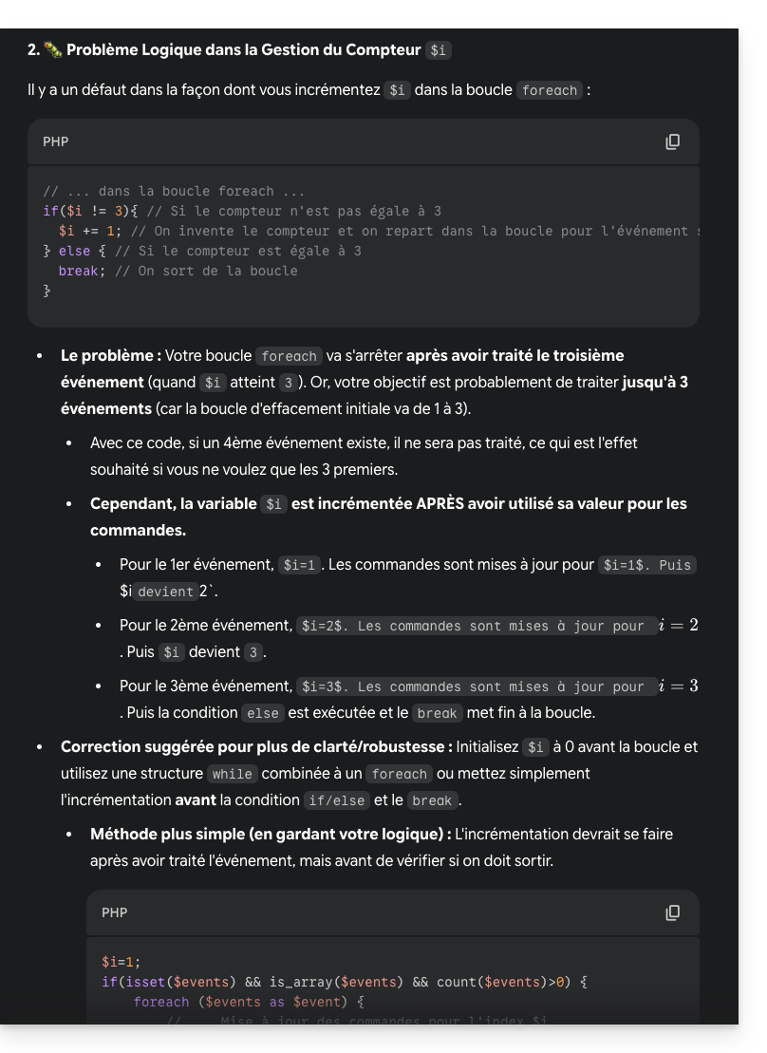Copy the first PHP code block

point(672,141)
